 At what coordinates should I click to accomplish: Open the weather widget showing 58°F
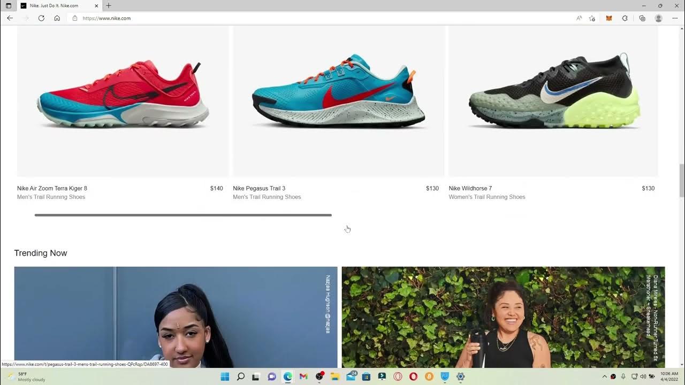click(x=27, y=376)
